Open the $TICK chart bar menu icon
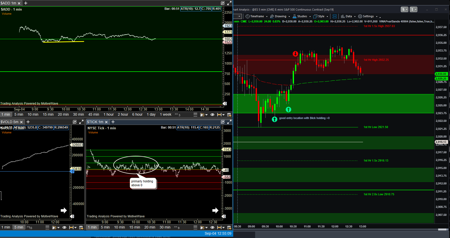 (195, 227)
